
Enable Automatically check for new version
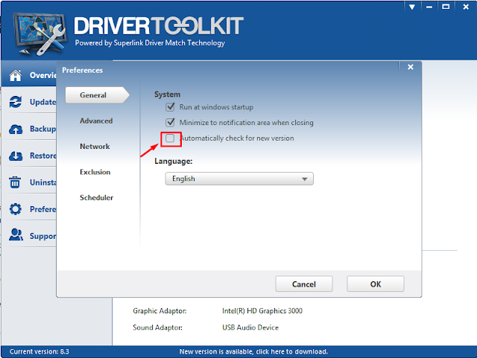[x=170, y=138]
